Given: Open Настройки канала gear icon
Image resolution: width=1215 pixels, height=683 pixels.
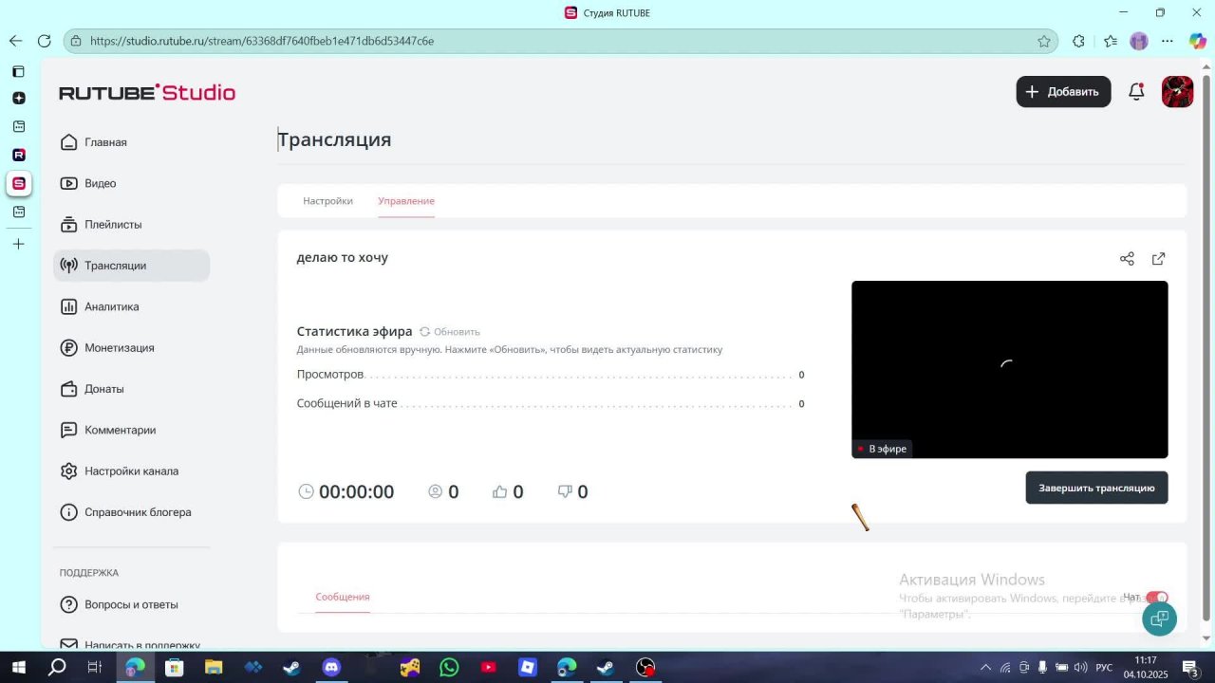Looking at the screenshot, I should (68, 471).
